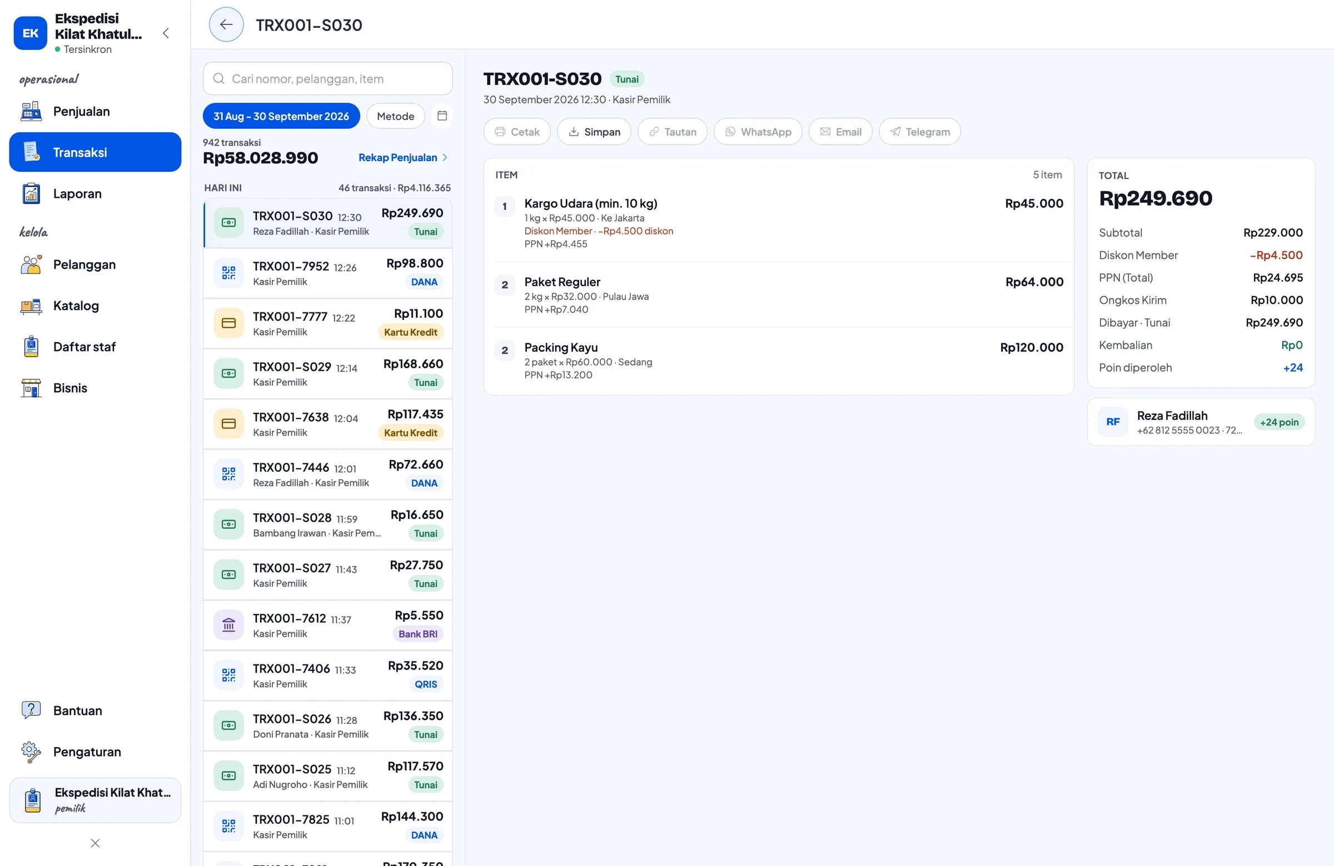Share receipt via Telegram

click(x=920, y=132)
